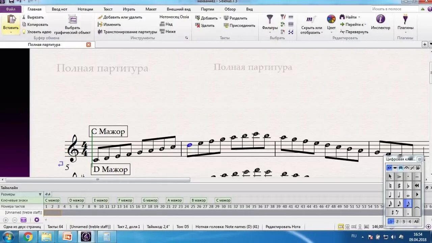Image resolution: width=432 pixels, height=243 pixels.
Task: Open the Цвет dropdown arrow
Action: click(x=331, y=33)
